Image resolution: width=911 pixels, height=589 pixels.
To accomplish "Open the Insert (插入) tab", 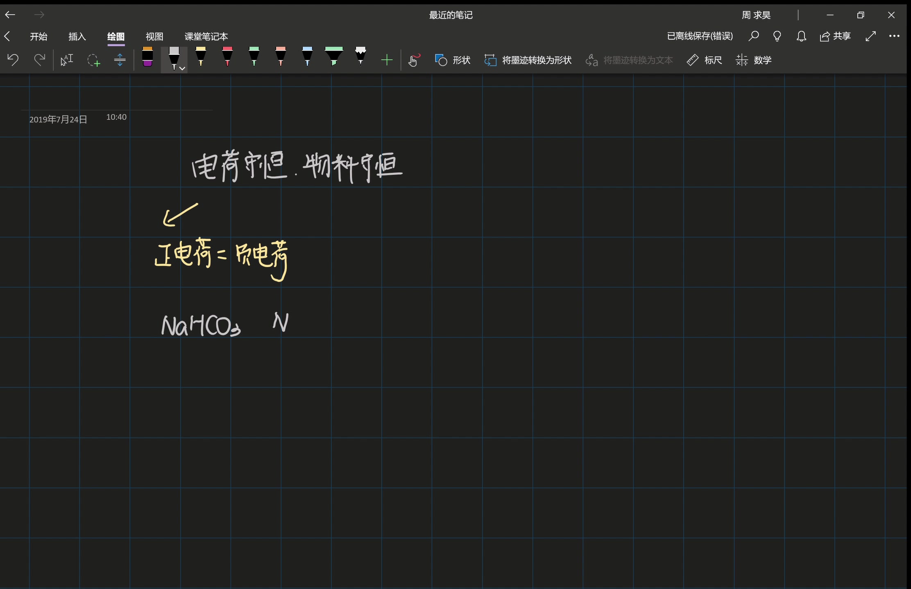I will (x=77, y=36).
